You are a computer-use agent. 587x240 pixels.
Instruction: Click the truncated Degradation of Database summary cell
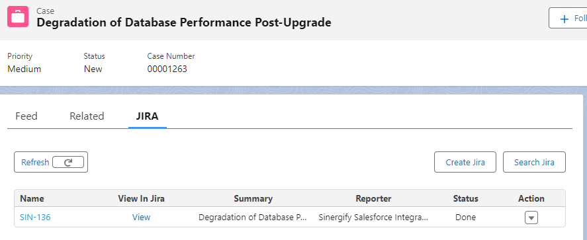[253, 218]
